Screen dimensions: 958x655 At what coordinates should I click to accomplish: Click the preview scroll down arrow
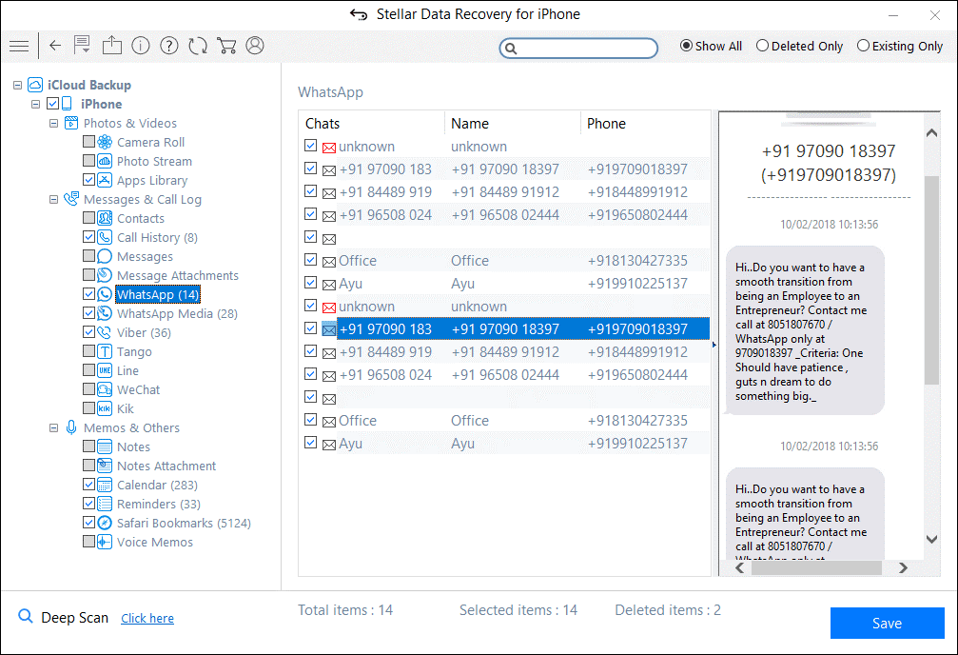click(x=931, y=539)
